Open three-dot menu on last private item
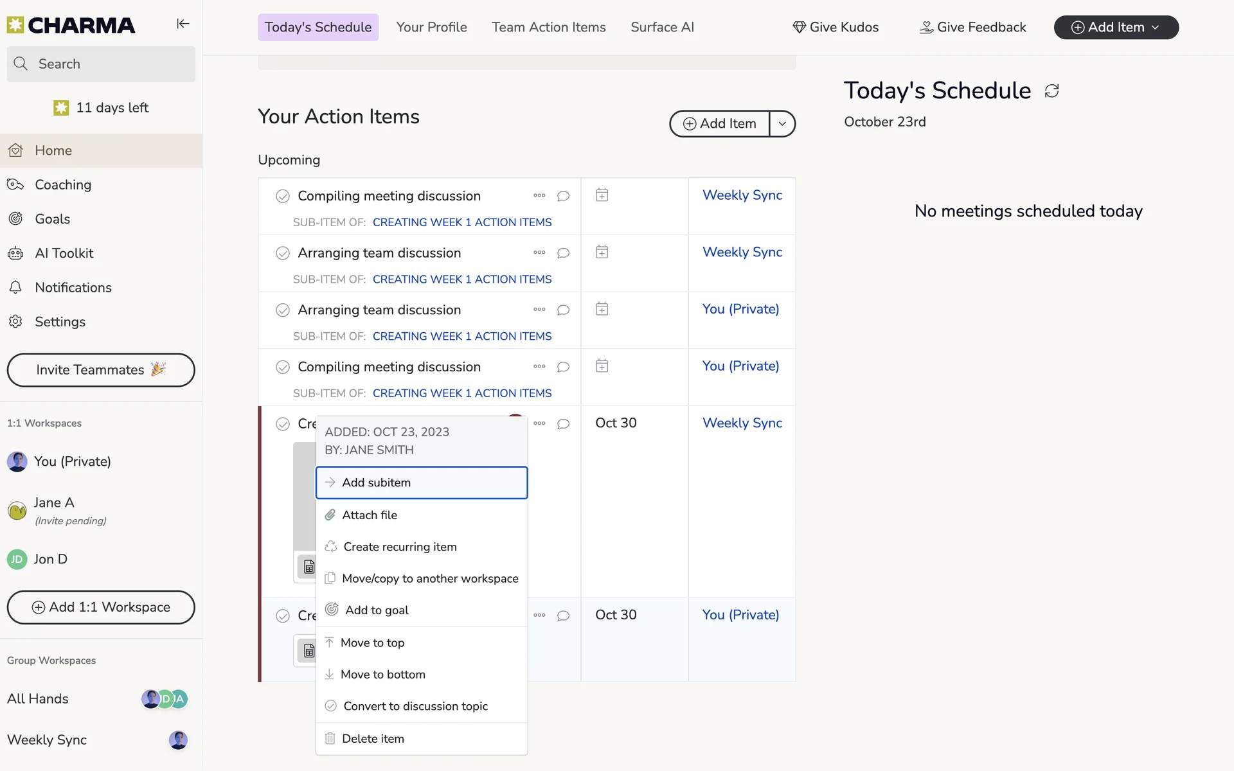Viewport: 1234px width, 771px height. pyautogui.click(x=539, y=615)
